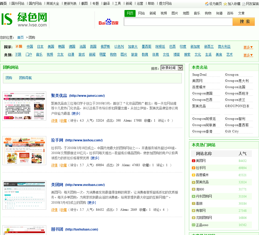
Task: Click the 绿色网 site logo
Action: [24, 20]
